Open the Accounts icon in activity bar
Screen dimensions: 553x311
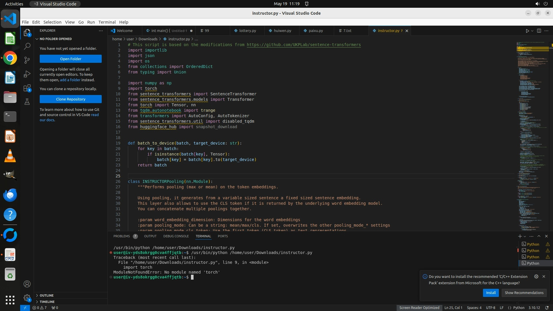coord(27,284)
